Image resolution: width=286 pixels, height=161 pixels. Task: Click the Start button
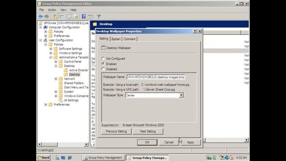[x=43, y=157]
